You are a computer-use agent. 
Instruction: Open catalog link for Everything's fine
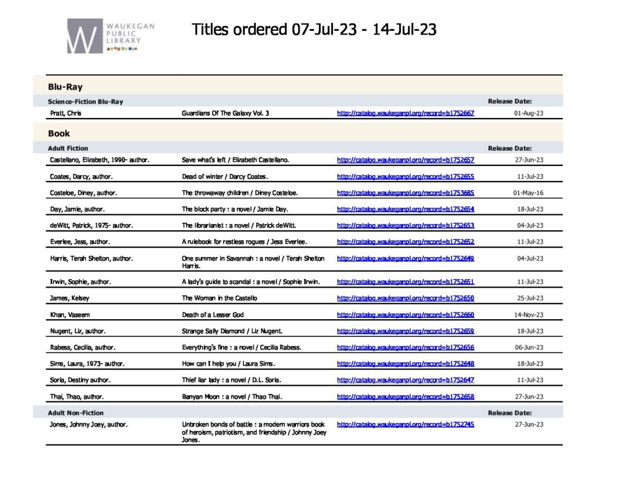click(x=406, y=347)
